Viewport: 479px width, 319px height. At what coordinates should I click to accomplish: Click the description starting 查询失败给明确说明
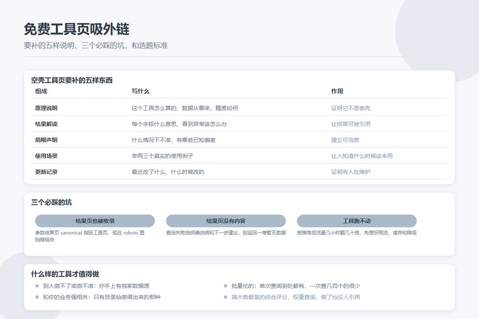tap(226, 232)
